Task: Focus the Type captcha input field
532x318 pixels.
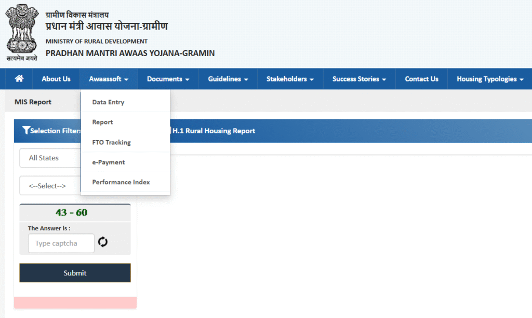Action: point(61,243)
